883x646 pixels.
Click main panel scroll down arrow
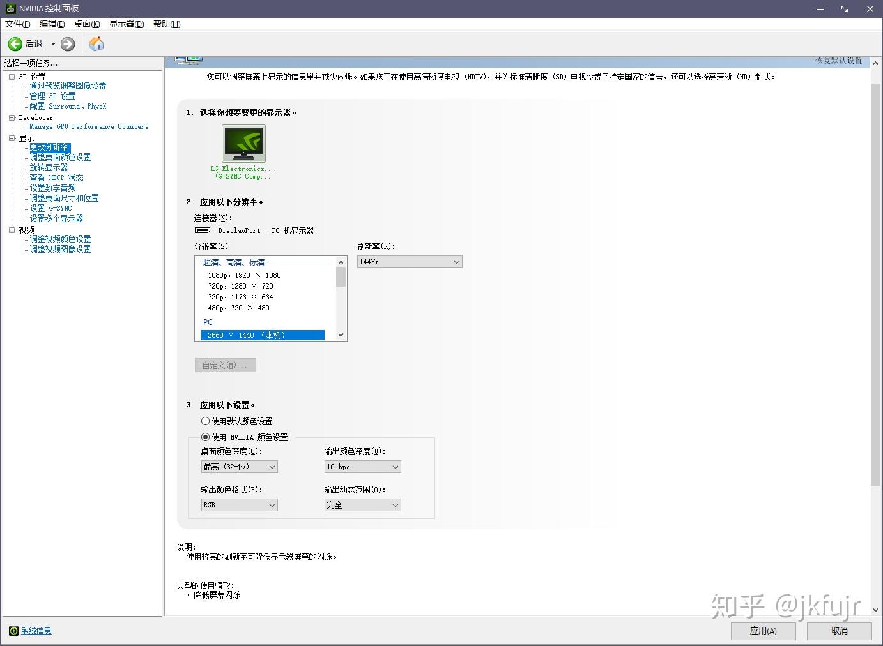point(876,610)
